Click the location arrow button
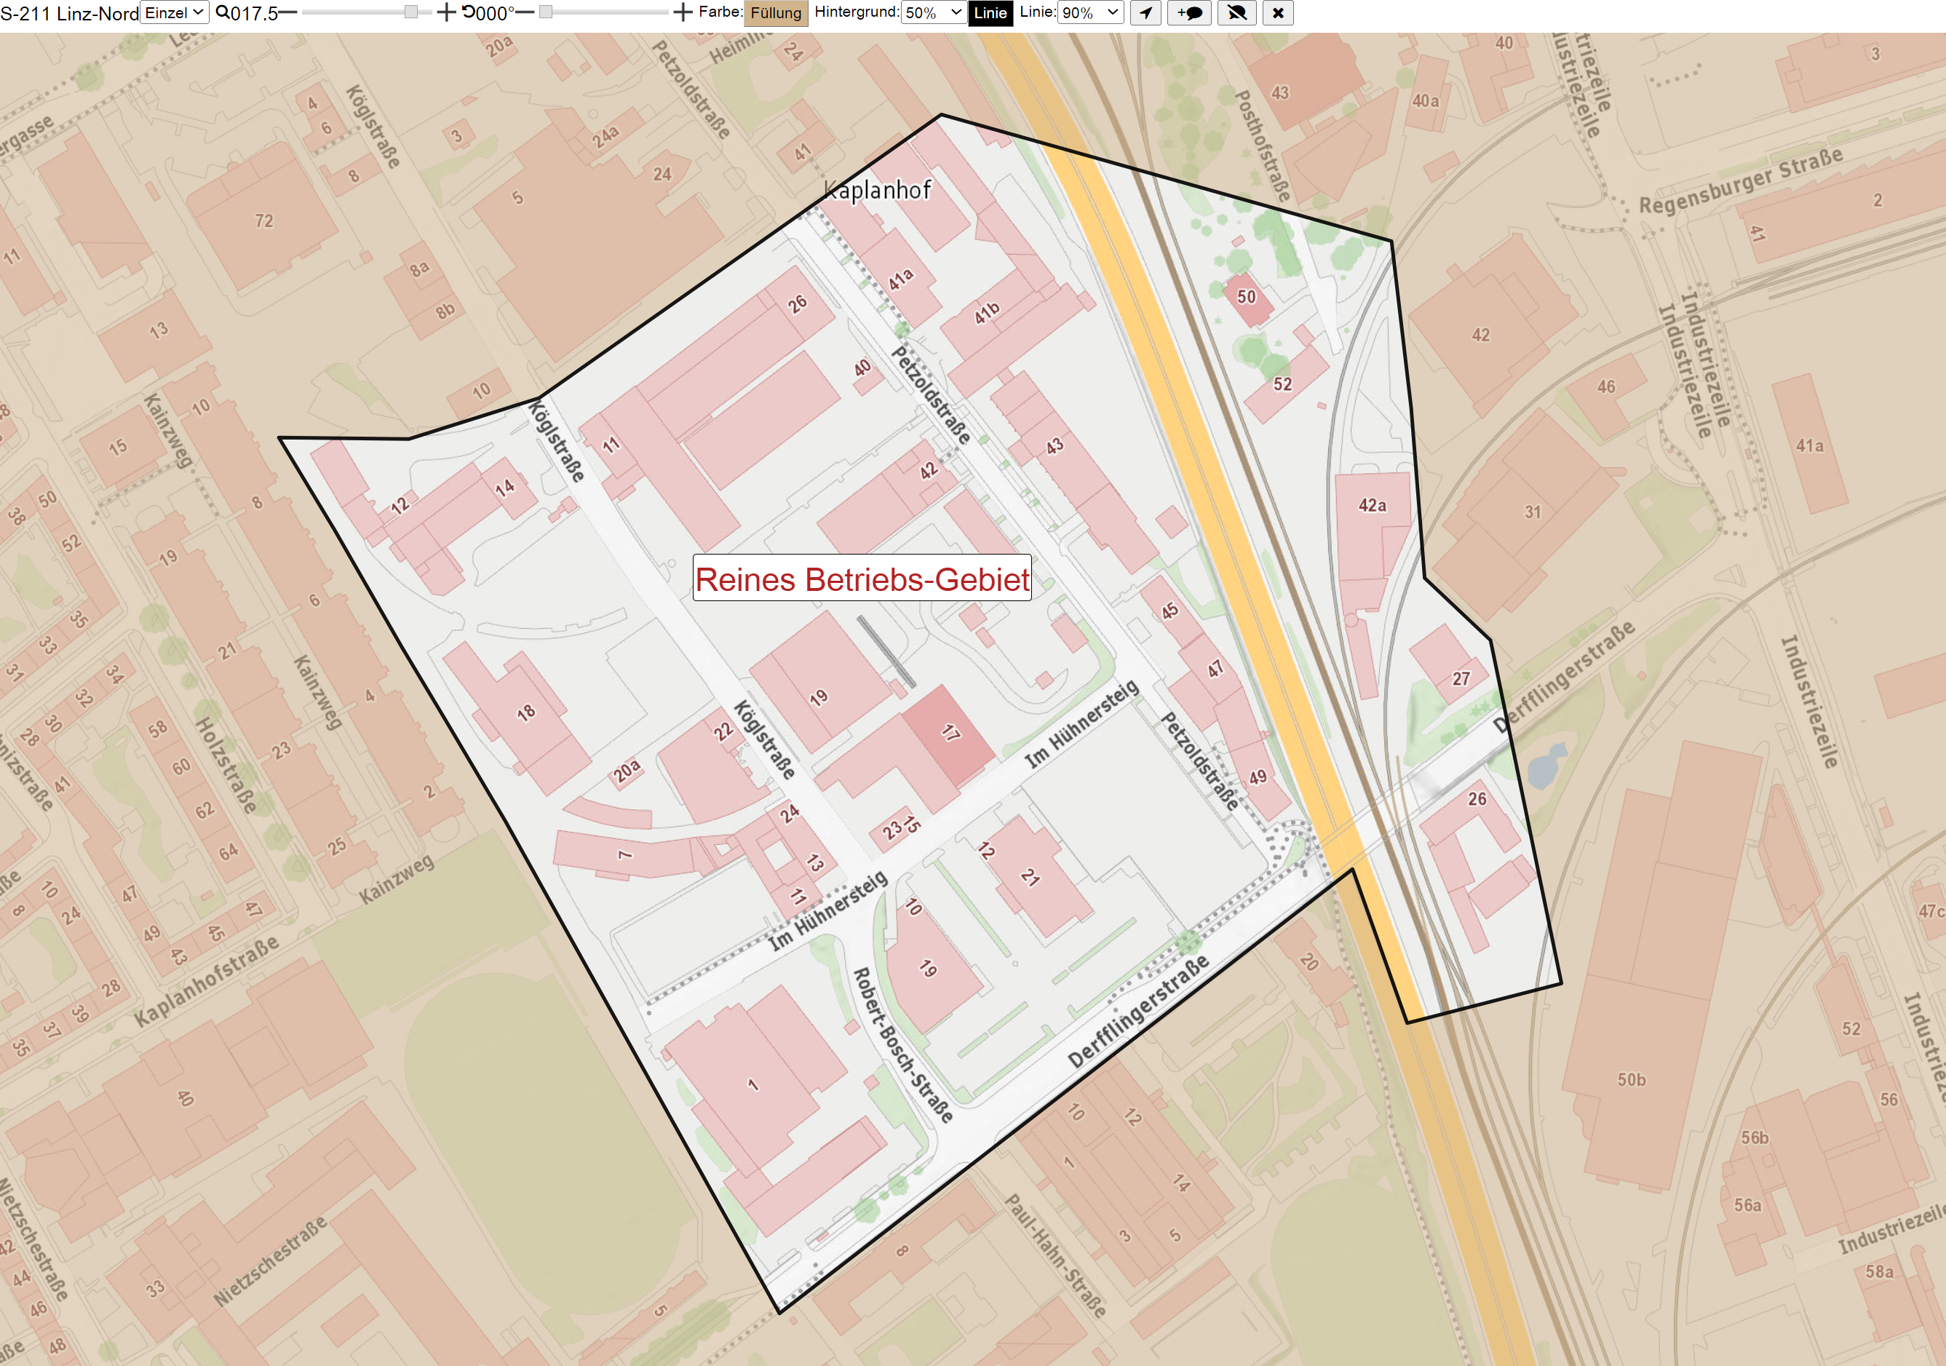The image size is (1946, 1366). pos(1145,12)
